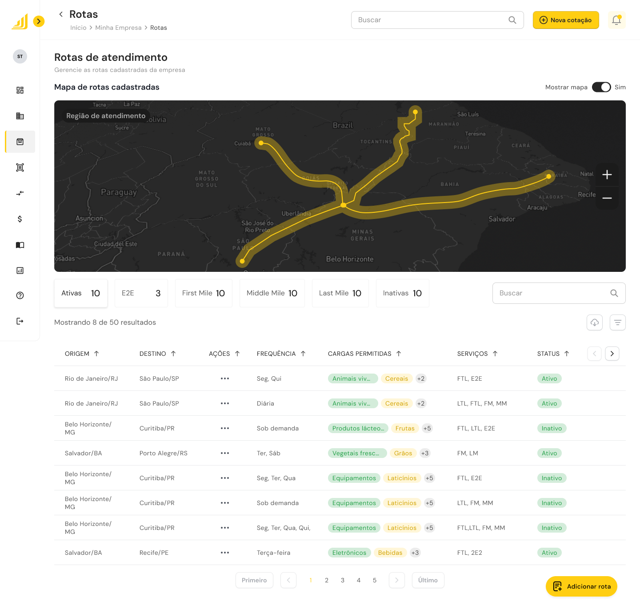
Task: Open the filter icon above table
Action: click(617, 322)
